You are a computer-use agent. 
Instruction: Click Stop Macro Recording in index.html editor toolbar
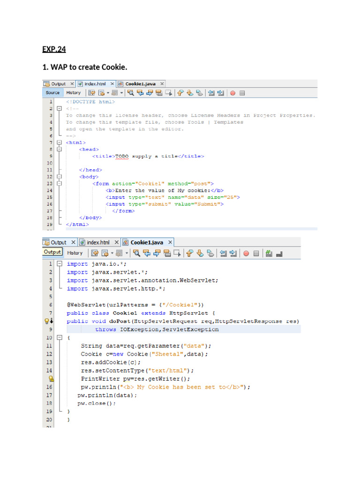click(242, 93)
